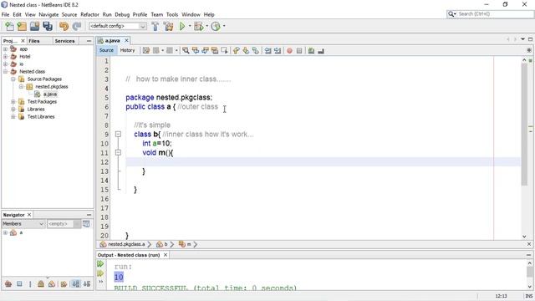This screenshot has height=301, width=535.
Task: Click the red Start Macro Recording icon
Action: point(289,50)
